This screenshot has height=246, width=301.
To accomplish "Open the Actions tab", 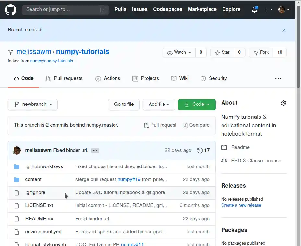I will coord(108,78).
